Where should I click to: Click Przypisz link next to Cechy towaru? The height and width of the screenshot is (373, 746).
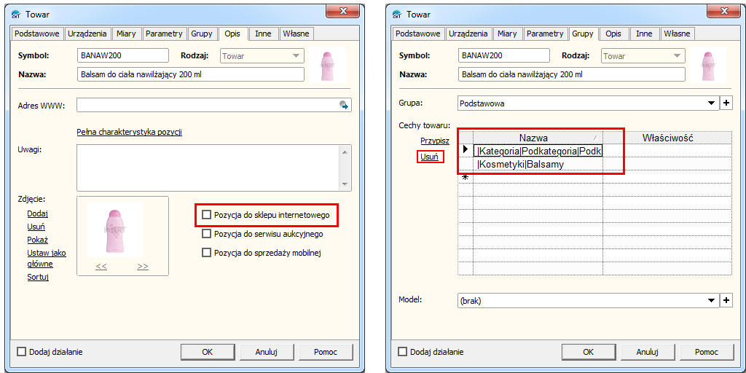[x=435, y=141]
